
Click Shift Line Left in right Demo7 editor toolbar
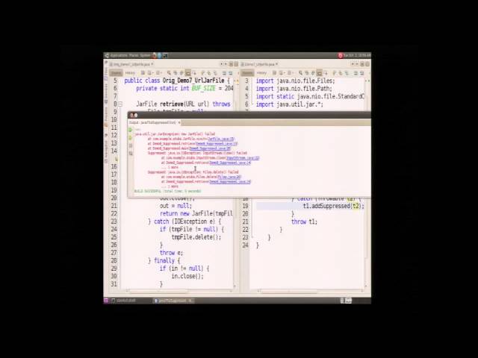pos(356,73)
